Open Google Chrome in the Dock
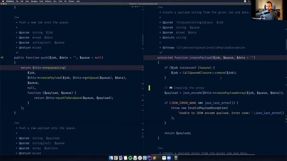 tap(116, 158)
